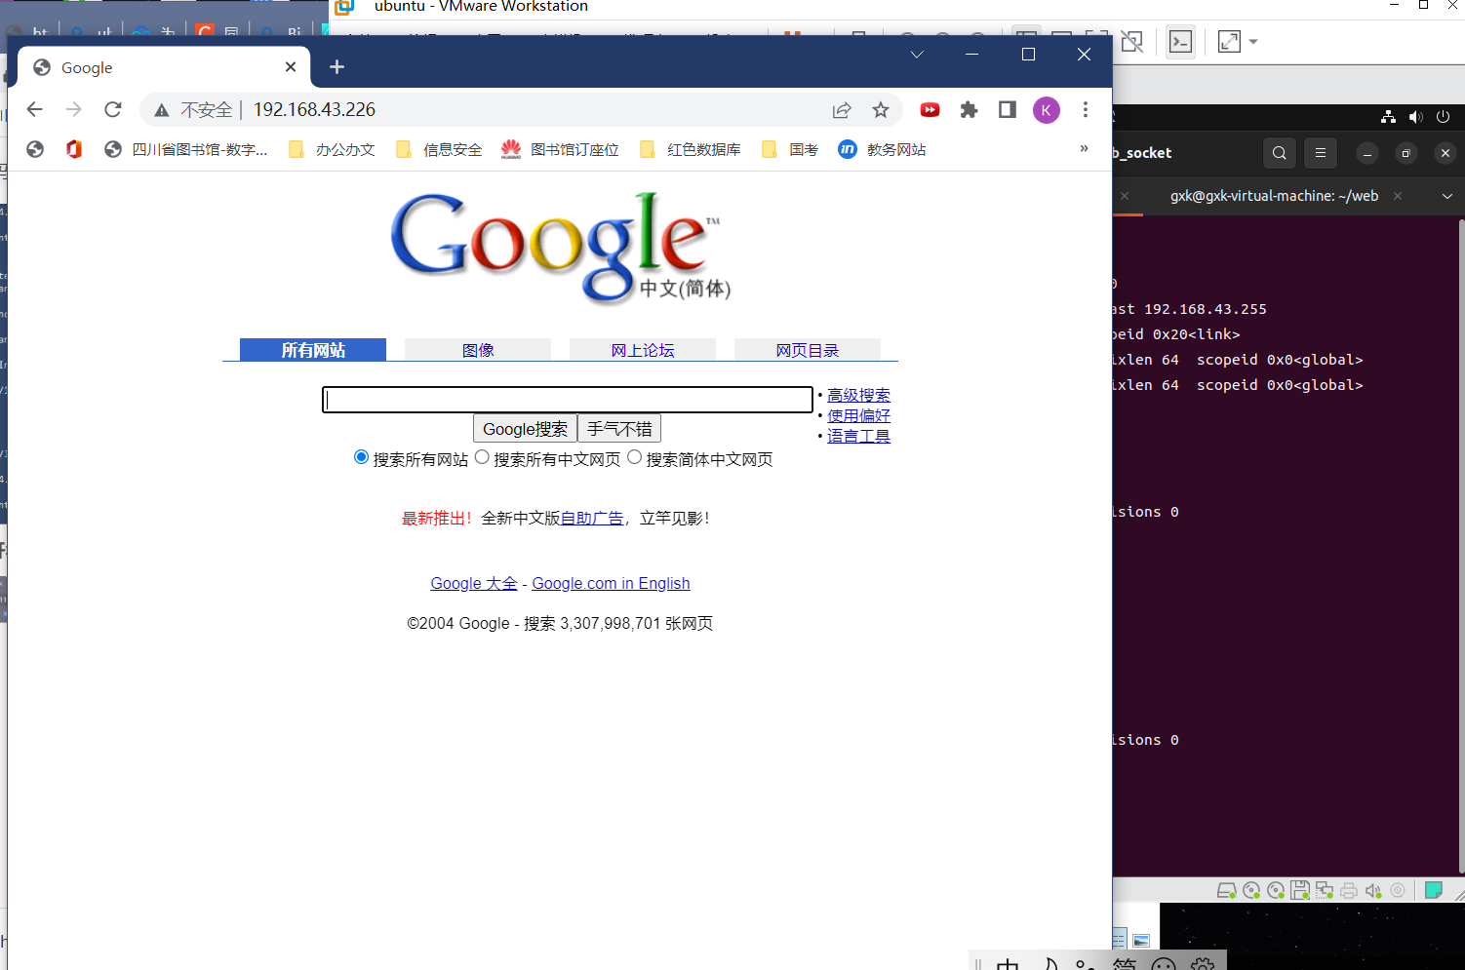The image size is (1465, 970).
Task: Select the 搜索所有网站 radio button
Action: pyautogui.click(x=361, y=457)
